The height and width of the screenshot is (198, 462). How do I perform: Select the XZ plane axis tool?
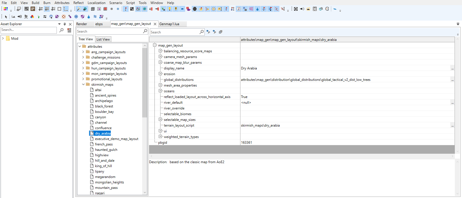(x=47, y=9)
